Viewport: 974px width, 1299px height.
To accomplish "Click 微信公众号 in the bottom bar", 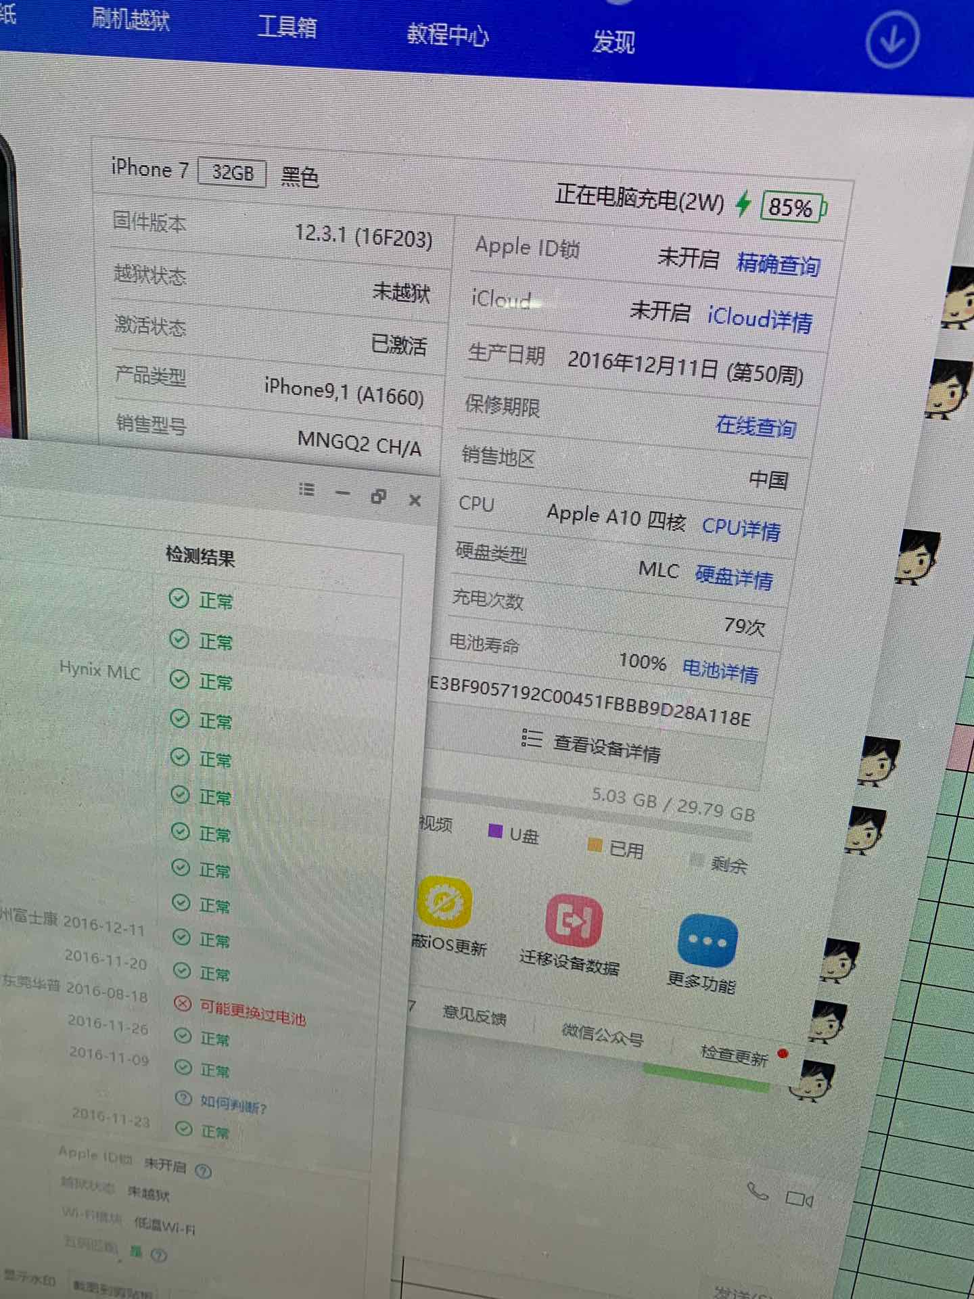I will coord(603,1034).
